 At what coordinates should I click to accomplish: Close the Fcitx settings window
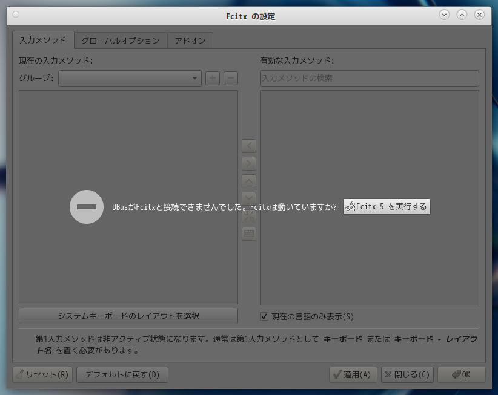pyautogui.click(x=479, y=15)
